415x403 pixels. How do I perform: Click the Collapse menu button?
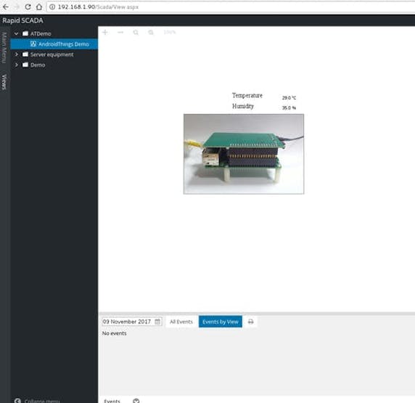(x=37, y=400)
